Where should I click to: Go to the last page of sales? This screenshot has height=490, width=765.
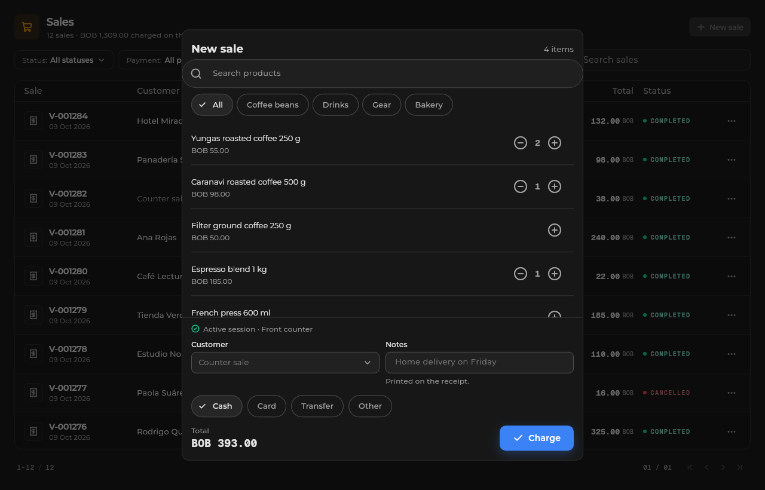(740, 467)
